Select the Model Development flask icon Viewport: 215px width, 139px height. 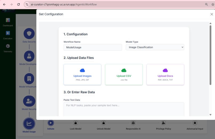[29, 56]
